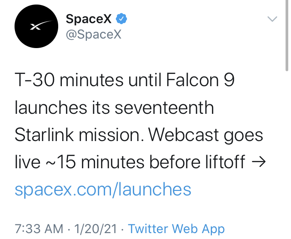Viewport: 291px width, 239px height.
Task: Expand the tweet options chevron menu
Action: coord(272,19)
